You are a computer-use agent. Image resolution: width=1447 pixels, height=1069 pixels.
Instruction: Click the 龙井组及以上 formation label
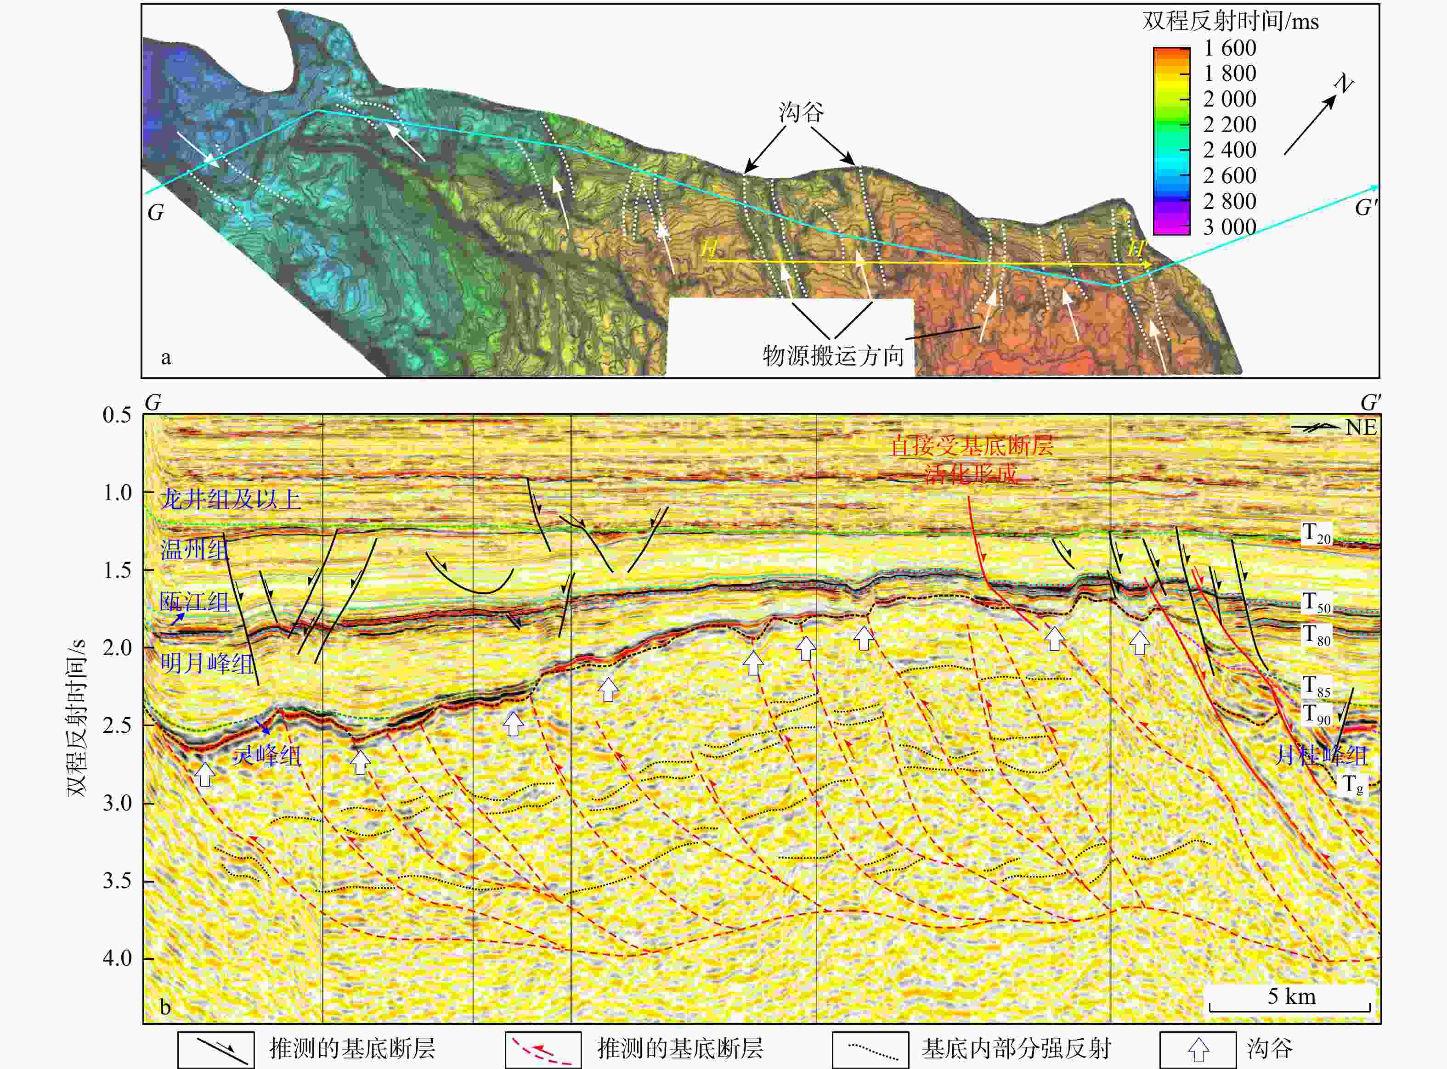[x=231, y=499]
